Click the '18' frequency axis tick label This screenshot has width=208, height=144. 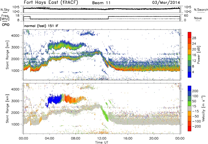click(17, 16)
